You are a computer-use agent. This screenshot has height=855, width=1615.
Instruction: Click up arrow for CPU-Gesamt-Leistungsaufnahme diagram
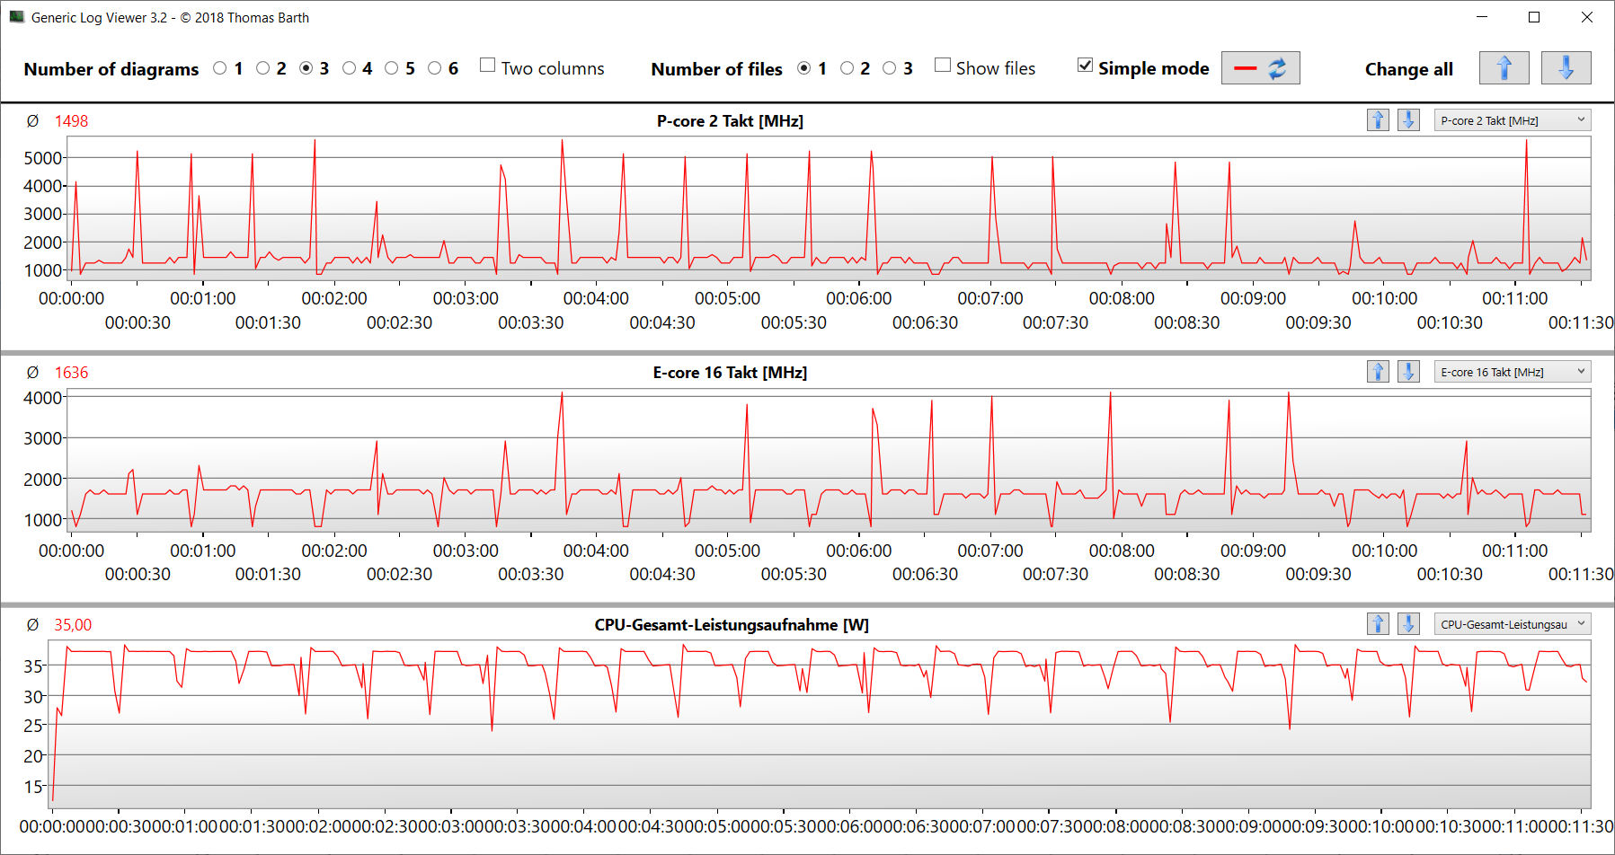[1378, 624]
